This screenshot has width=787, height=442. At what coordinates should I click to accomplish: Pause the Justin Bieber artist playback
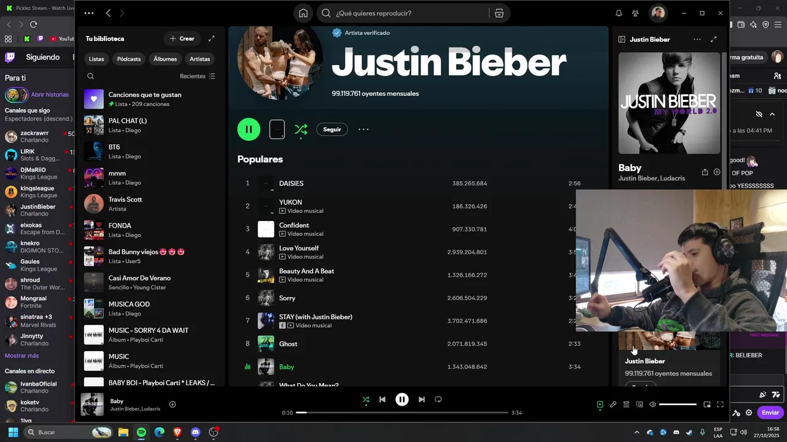click(x=249, y=129)
